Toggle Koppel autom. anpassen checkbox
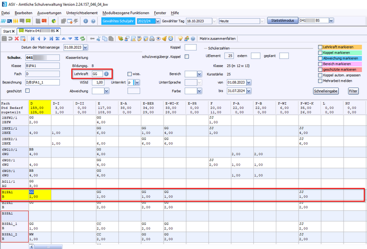The width and height of the screenshot is (367, 249). [320, 76]
